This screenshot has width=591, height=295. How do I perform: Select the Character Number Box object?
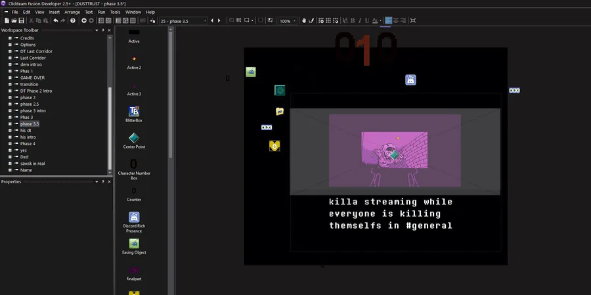134,169
